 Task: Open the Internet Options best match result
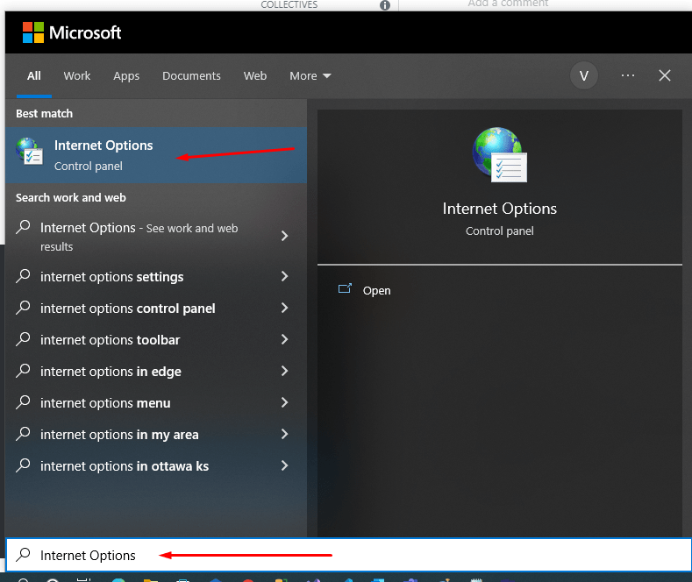click(x=156, y=155)
